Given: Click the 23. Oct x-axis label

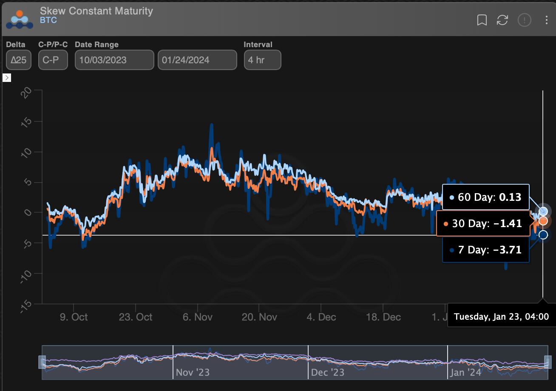Looking at the screenshot, I should click(x=136, y=317).
